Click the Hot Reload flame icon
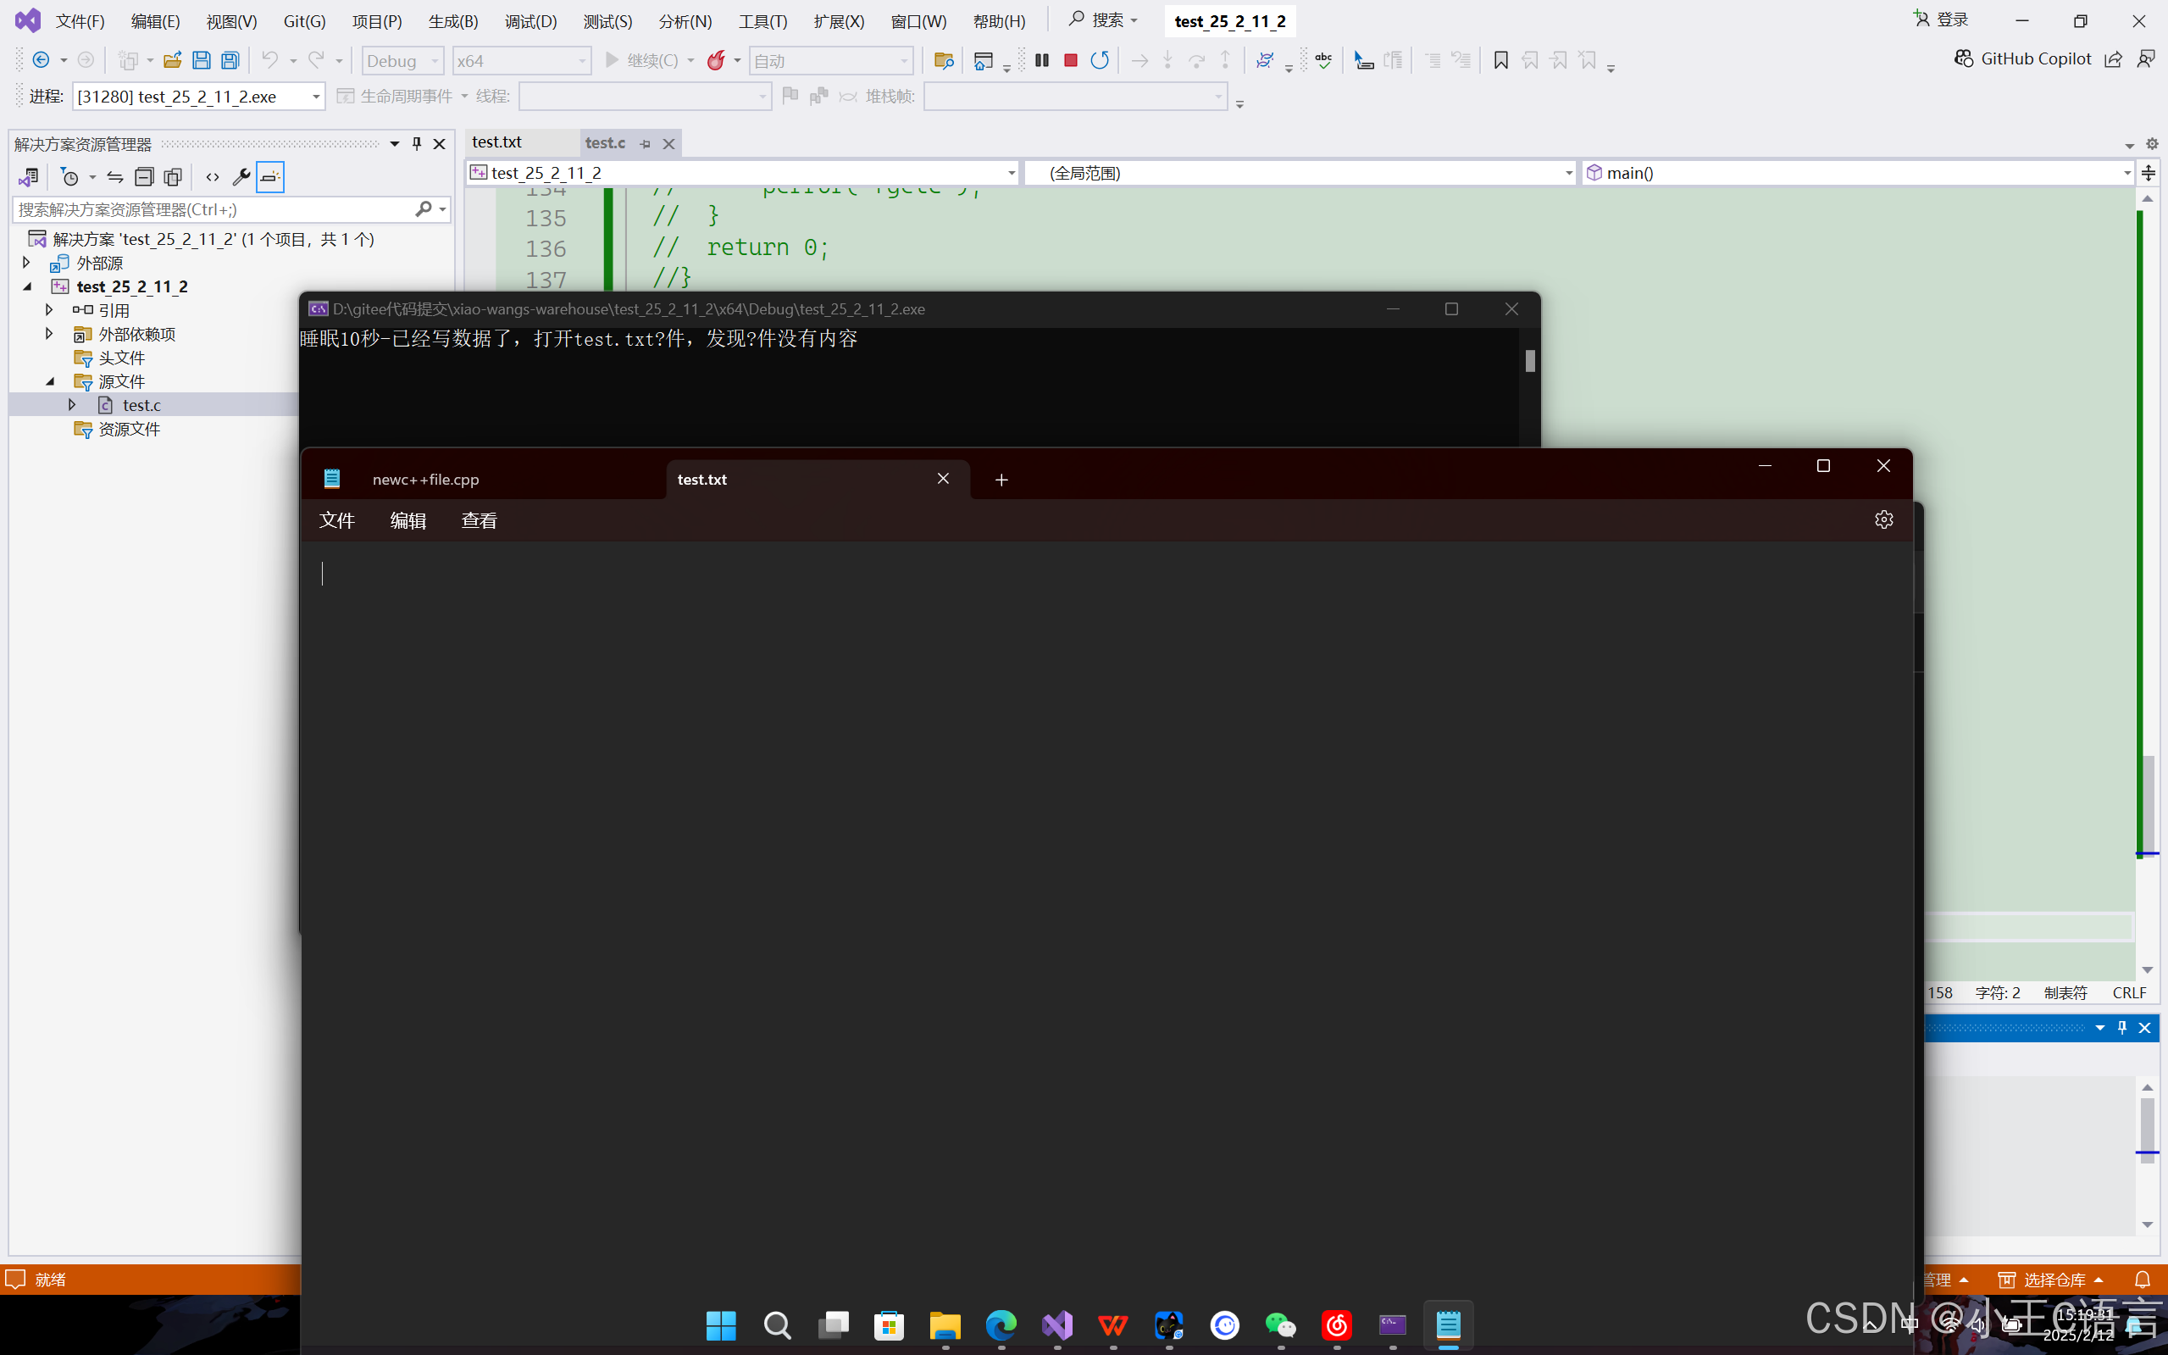2168x1355 pixels. pos(716,60)
